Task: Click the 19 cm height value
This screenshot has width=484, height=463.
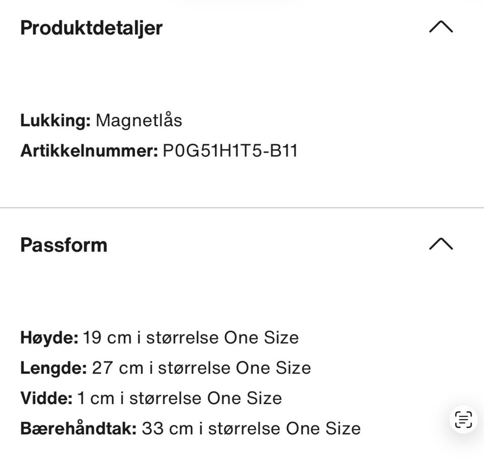Action: (107, 338)
